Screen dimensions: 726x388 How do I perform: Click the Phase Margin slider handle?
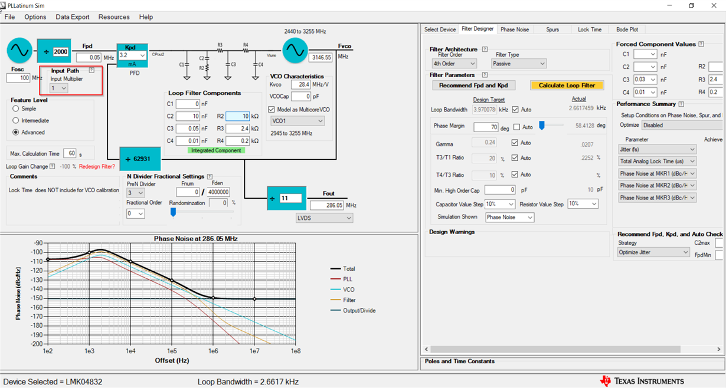pyautogui.click(x=542, y=125)
